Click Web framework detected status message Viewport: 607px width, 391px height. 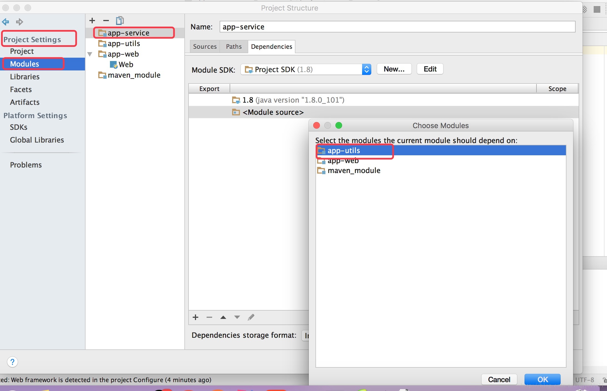tap(106, 380)
